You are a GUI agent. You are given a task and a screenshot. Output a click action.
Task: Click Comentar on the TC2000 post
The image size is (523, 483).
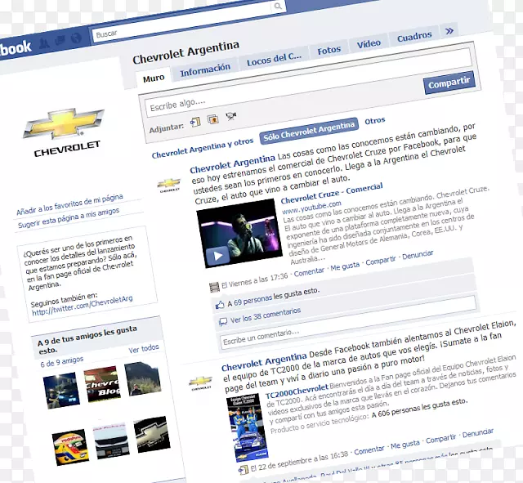[x=369, y=450]
